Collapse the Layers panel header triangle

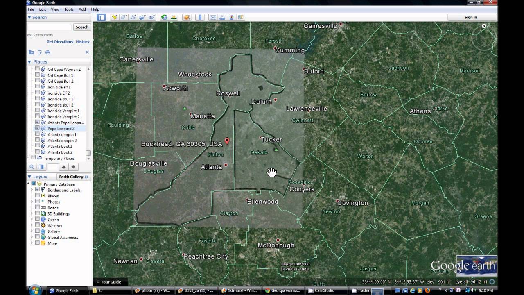point(29,177)
